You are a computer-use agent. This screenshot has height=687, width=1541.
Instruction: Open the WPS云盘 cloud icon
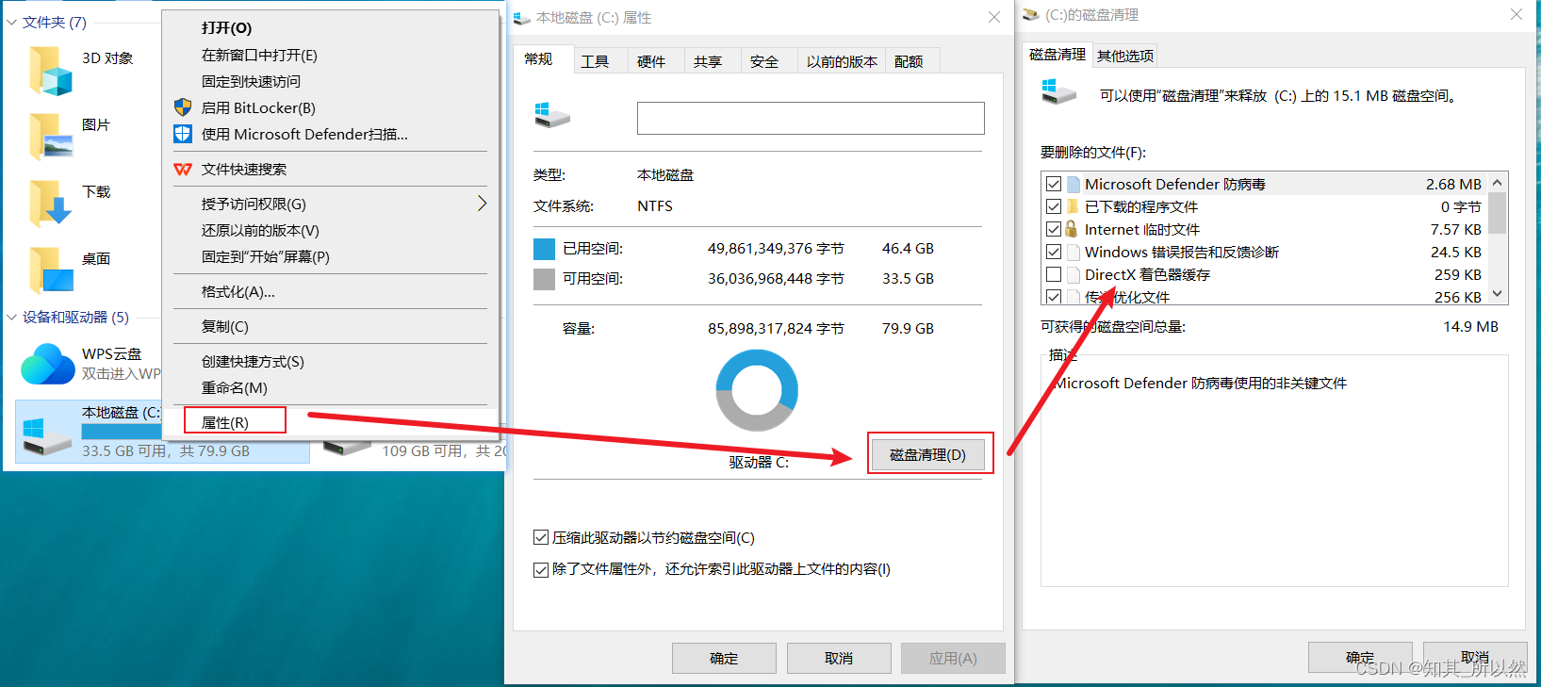click(48, 364)
